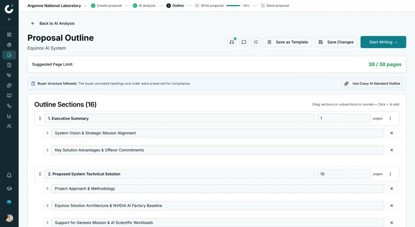Click the 38 / 38 pages count

pos(385,64)
